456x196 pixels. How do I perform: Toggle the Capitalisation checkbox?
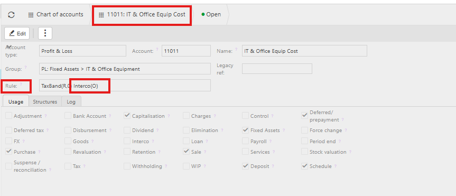[x=127, y=116]
